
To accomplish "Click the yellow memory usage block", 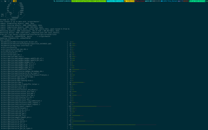I will pyautogui.click(x=129, y=1).
